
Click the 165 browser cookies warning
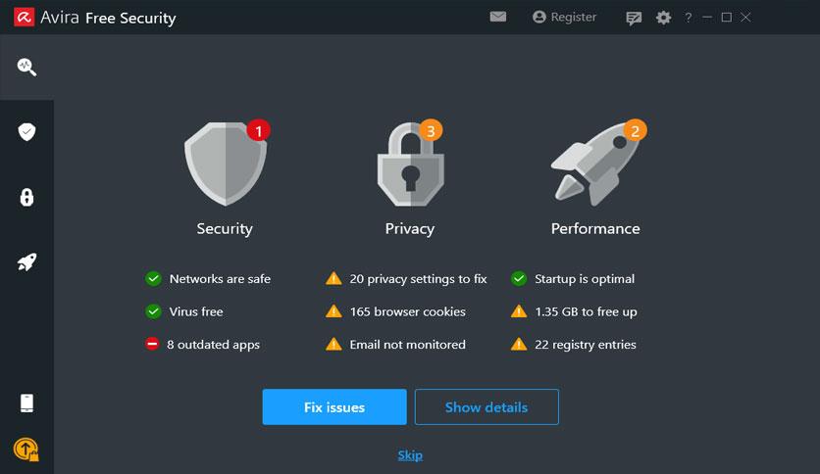click(395, 311)
